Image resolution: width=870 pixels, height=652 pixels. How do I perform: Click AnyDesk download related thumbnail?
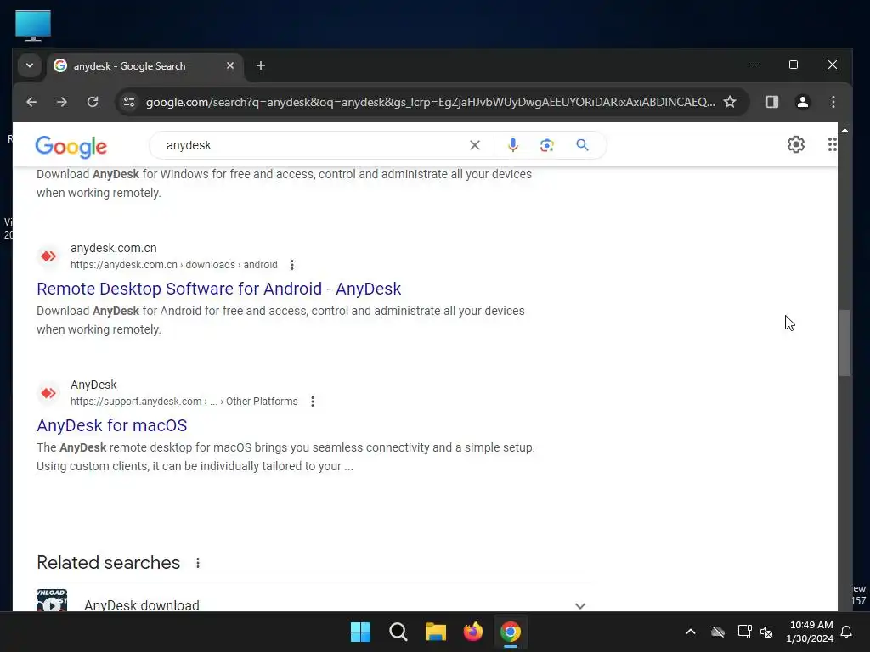pos(52,600)
